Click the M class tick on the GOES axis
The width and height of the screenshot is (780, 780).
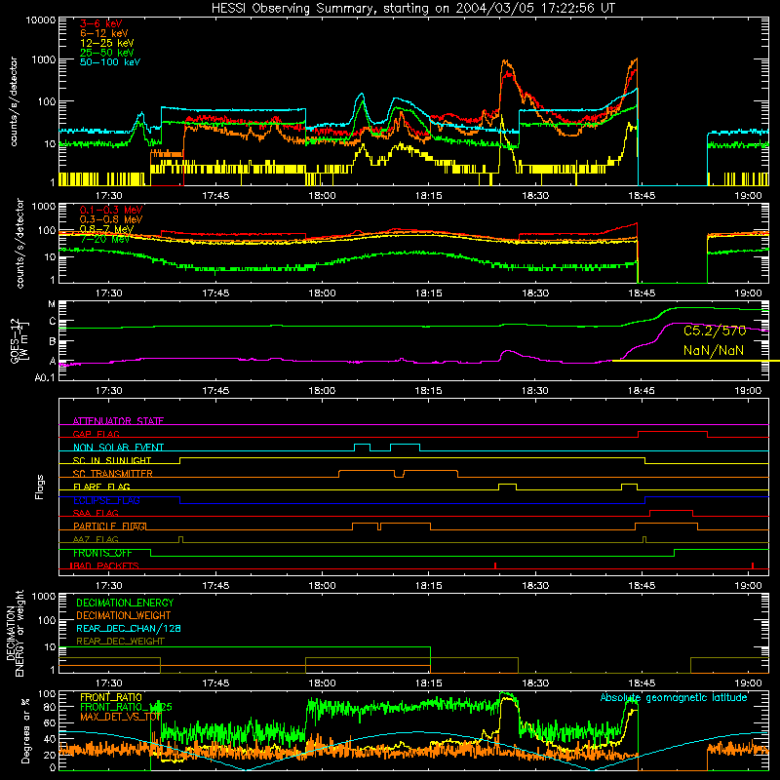[x=52, y=304]
